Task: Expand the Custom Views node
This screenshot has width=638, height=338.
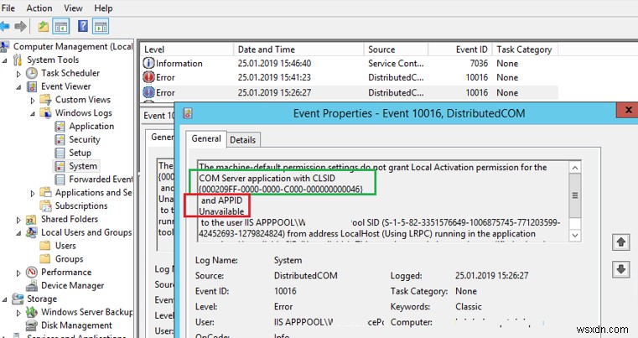Action: click(33, 100)
